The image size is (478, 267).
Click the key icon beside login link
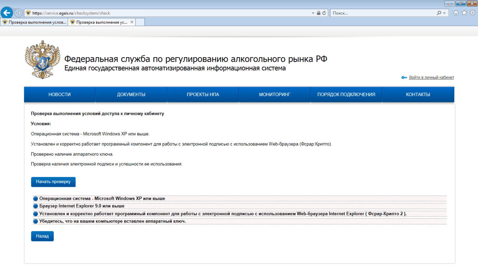click(x=404, y=78)
